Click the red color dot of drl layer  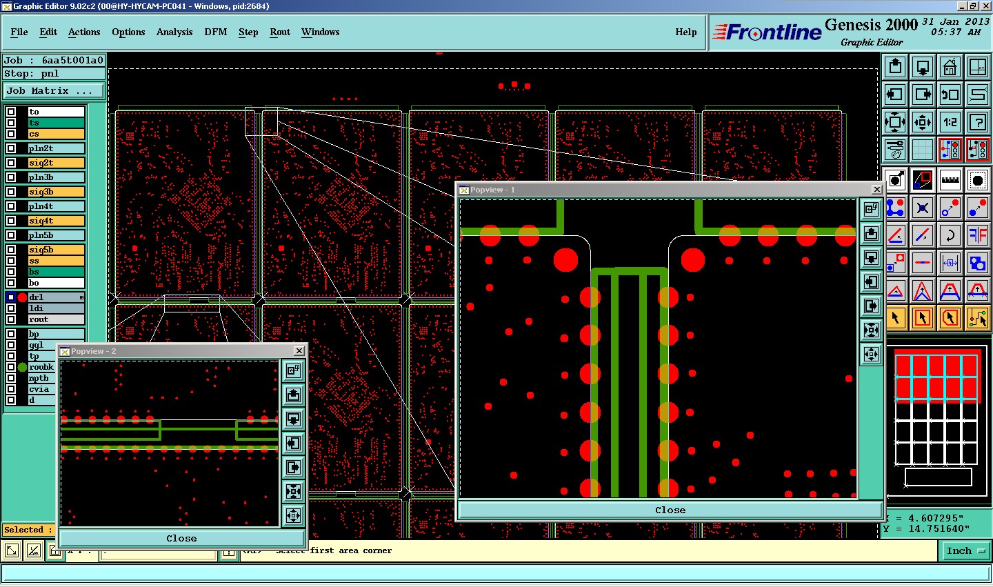[22, 297]
